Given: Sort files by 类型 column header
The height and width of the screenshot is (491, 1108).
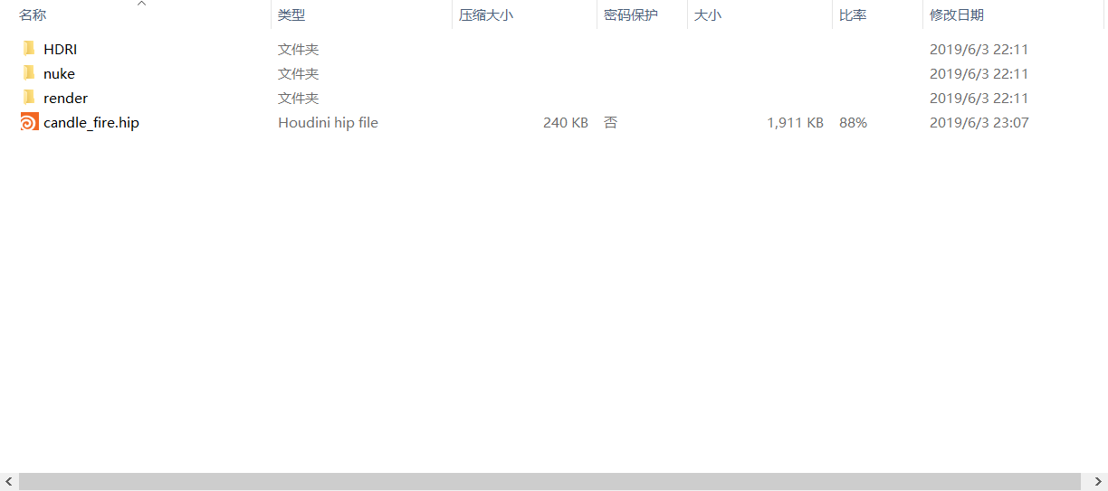Looking at the screenshot, I should tap(291, 15).
